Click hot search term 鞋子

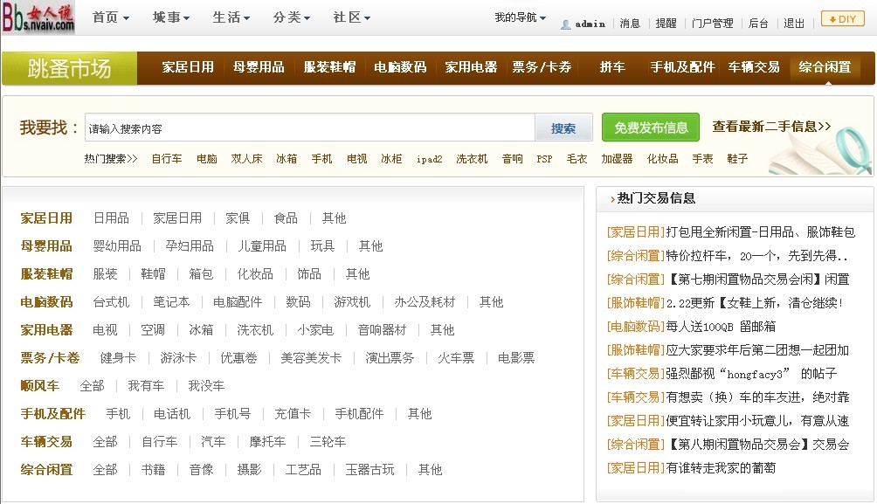[737, 159]
